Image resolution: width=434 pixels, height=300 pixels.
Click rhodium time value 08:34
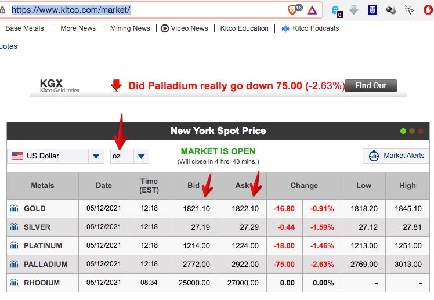coord(149,283)
